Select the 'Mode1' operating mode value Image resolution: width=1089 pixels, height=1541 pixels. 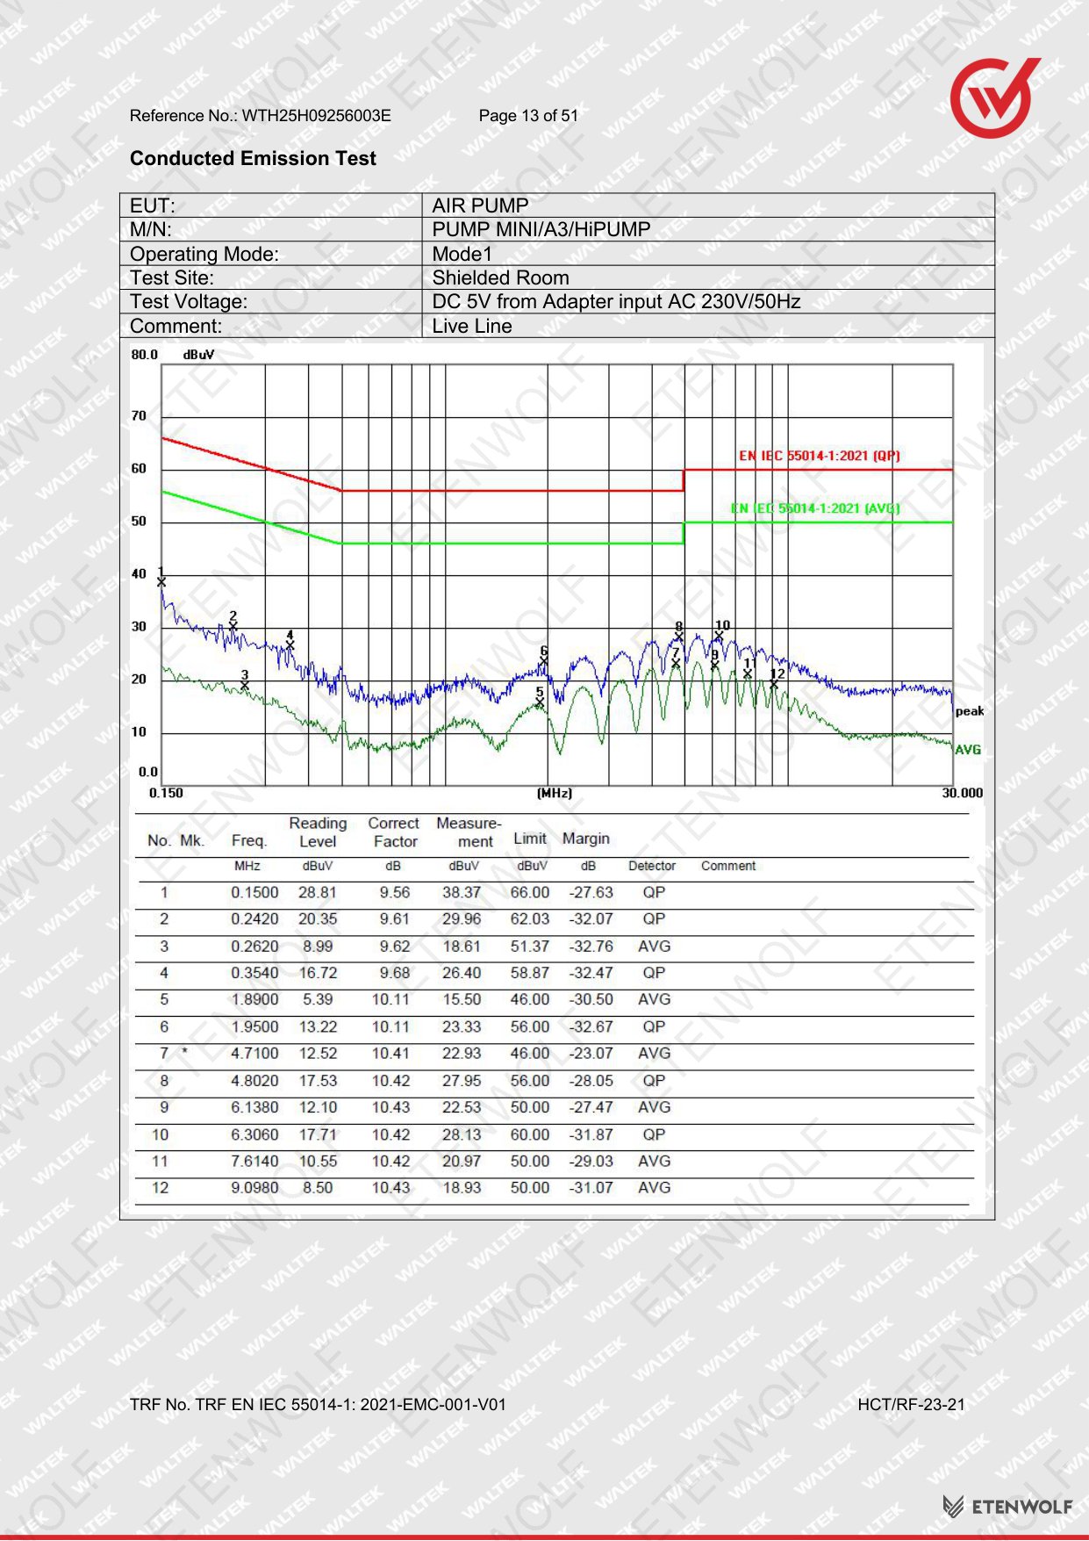click(462, 254)
